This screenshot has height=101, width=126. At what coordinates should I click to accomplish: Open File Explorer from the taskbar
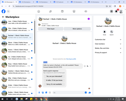[x=22, y=99]
